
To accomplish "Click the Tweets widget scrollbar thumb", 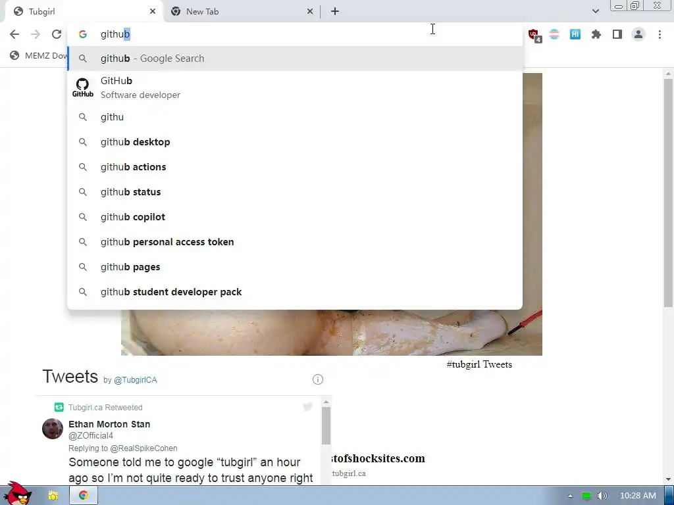I will [326, 425].
